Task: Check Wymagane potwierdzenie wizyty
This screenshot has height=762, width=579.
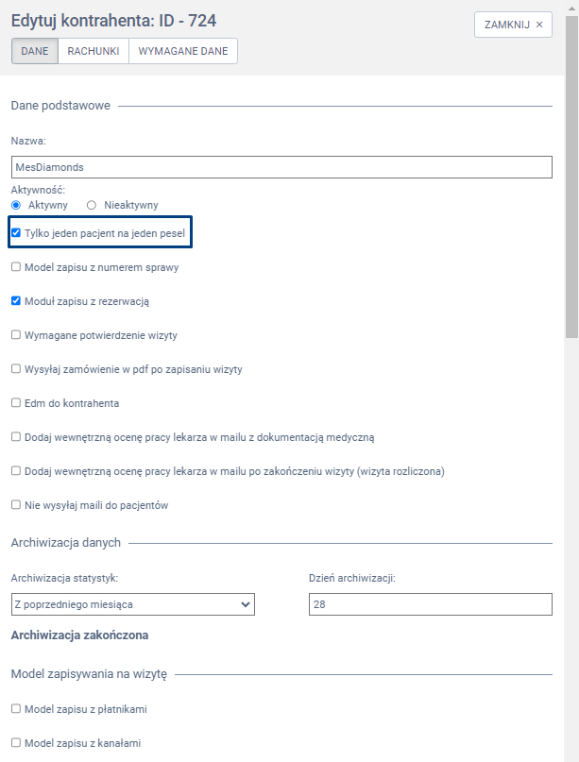Action: 16,335
